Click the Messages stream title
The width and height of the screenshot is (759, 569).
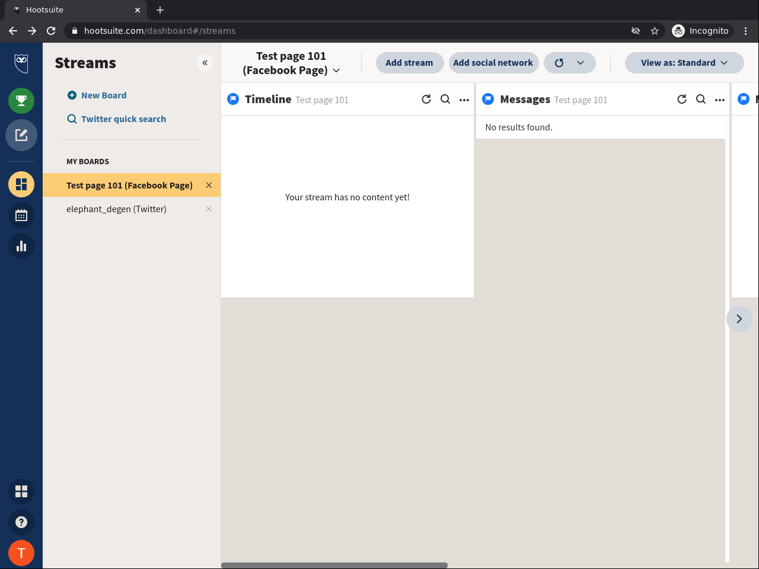pos(525,100)
